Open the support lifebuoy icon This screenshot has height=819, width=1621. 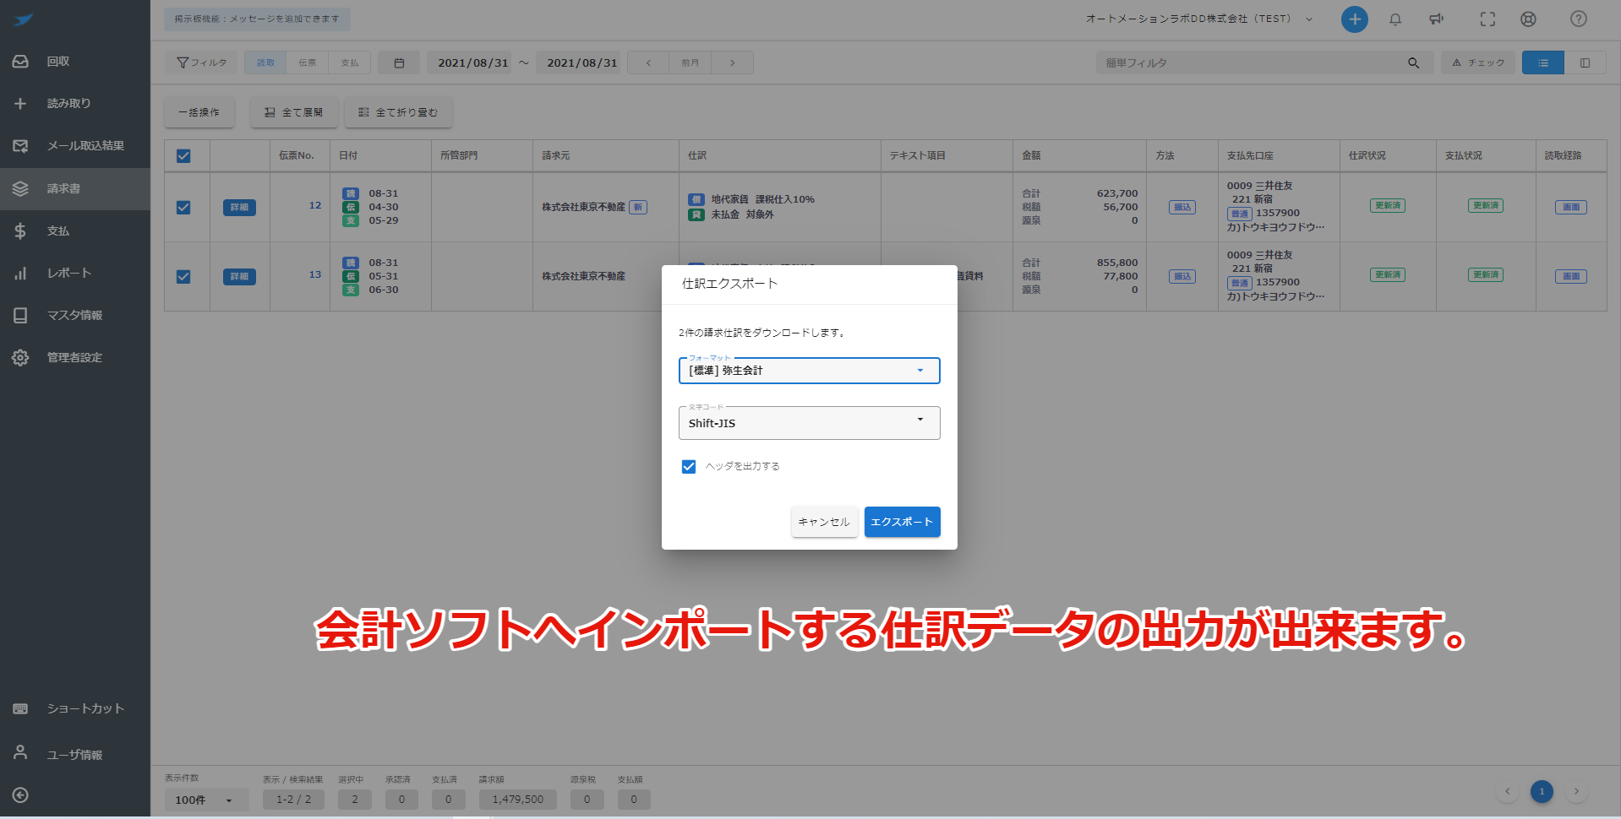(1528, 19)
